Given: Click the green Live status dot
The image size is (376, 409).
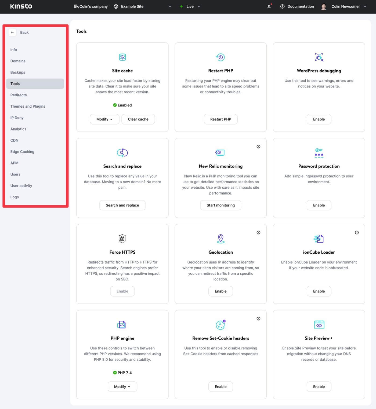Looking at the screenshot, I should point(182,6).
